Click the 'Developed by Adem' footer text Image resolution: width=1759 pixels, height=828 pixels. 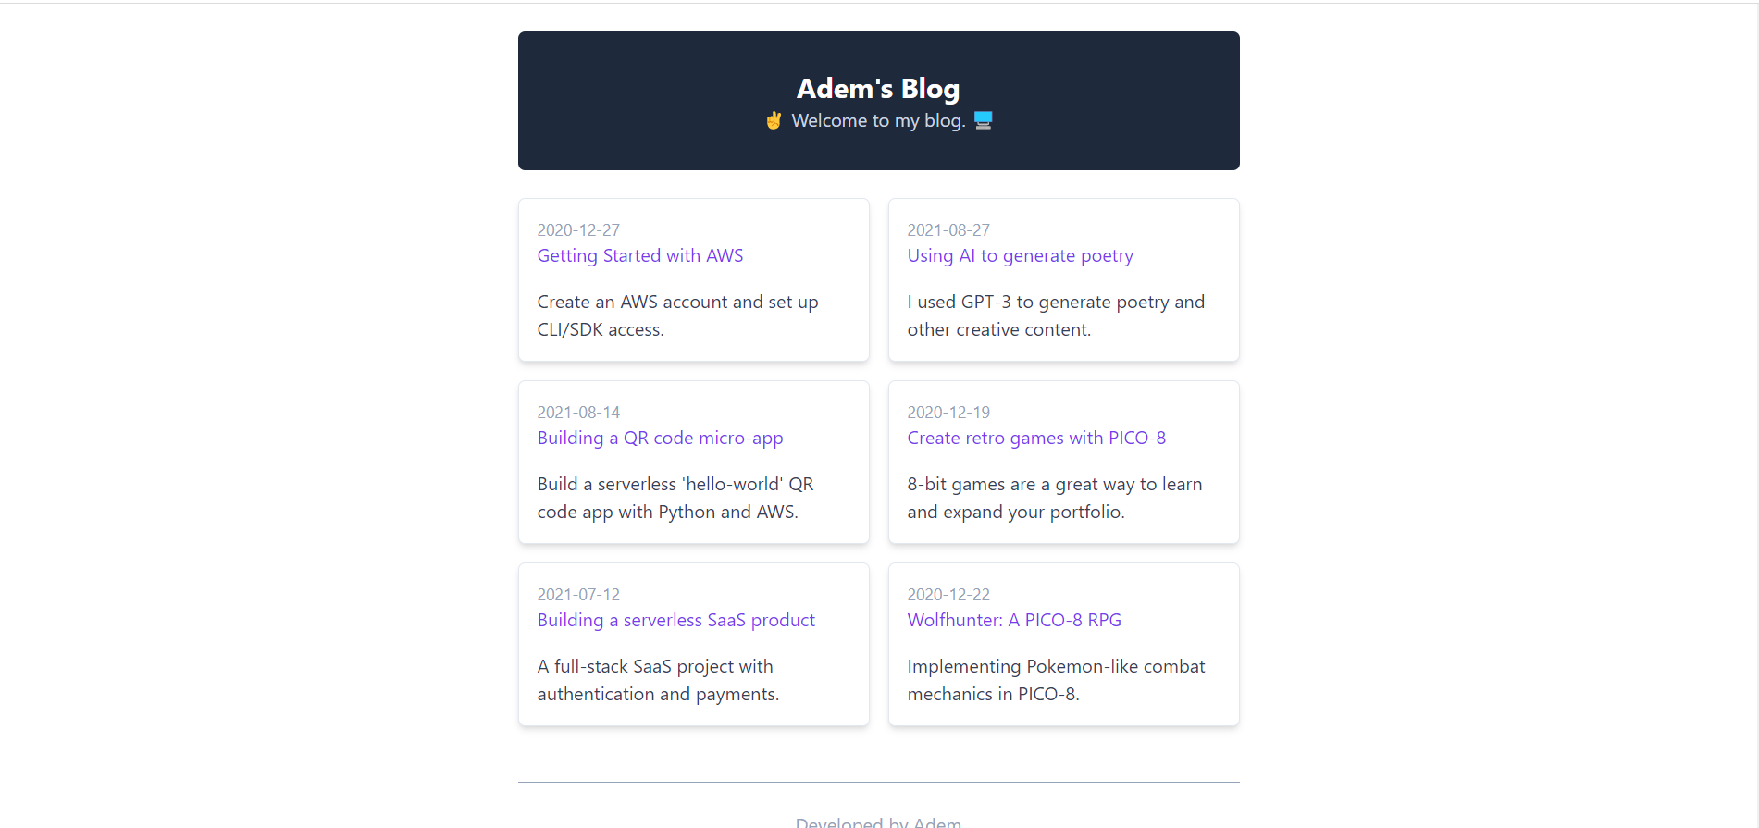coord(877,821)
